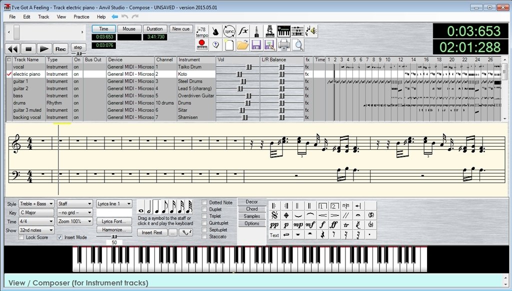The image size is (512, 291).
Task: Open the no grid dropdown
Action: [75, 213]
